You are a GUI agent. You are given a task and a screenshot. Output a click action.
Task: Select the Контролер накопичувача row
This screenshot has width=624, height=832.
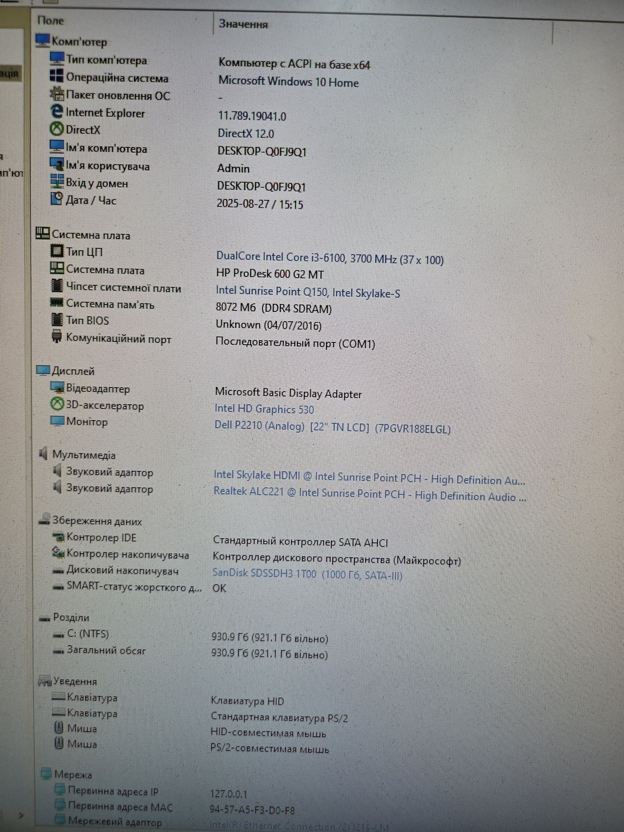[x=128, y=554]
